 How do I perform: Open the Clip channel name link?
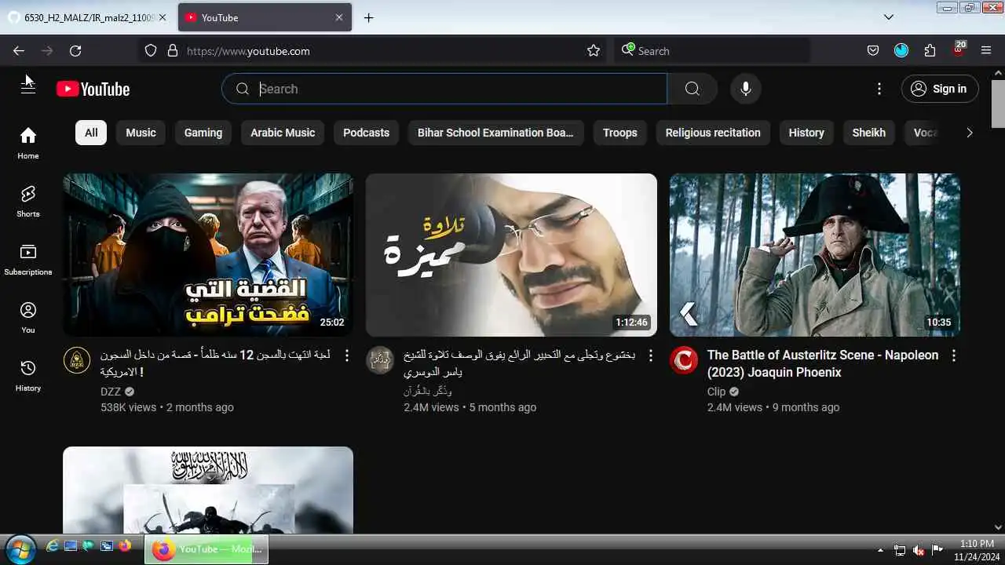tap(716, 392)
